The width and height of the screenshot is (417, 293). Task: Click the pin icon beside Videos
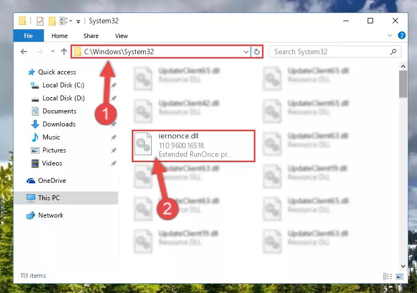tap(113, 163)
